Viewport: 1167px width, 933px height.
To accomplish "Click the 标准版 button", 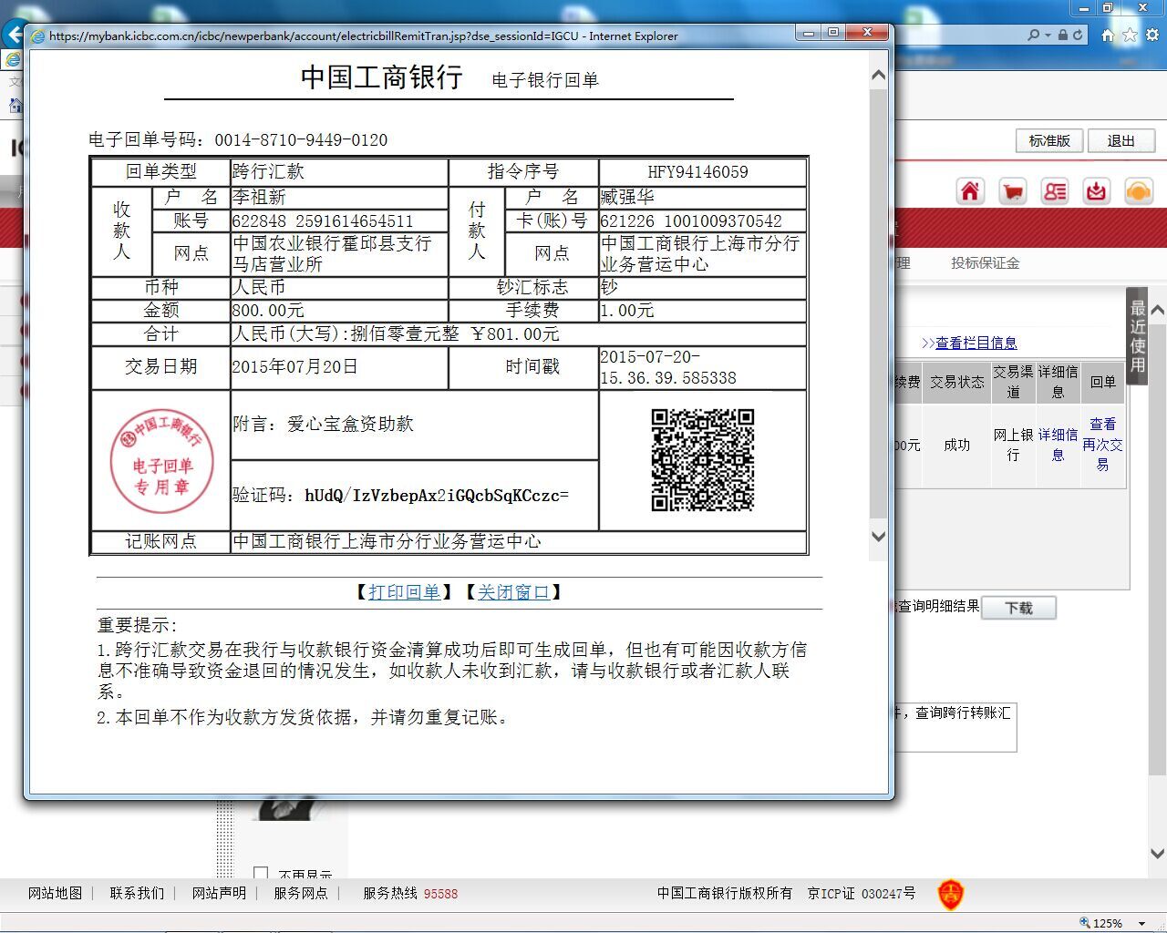I will coord(1049,141).
